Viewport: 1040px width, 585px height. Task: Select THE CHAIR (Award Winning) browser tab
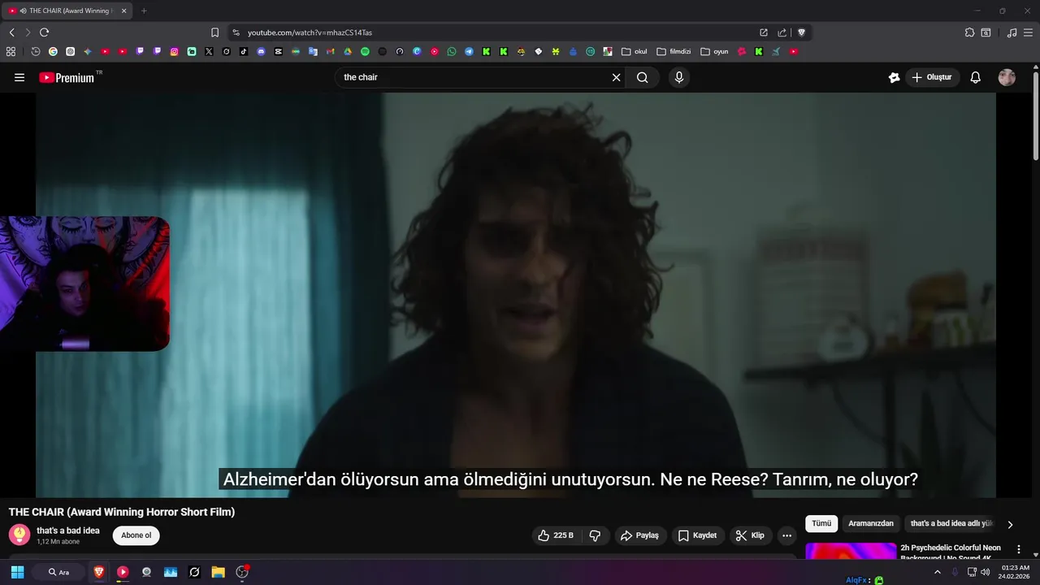coord(68,11)
